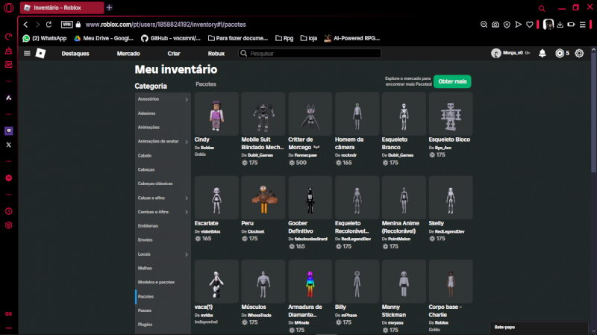Open browser zoom-out magnifier icon
Screen dimensions: 597x335
coord(484,25)
